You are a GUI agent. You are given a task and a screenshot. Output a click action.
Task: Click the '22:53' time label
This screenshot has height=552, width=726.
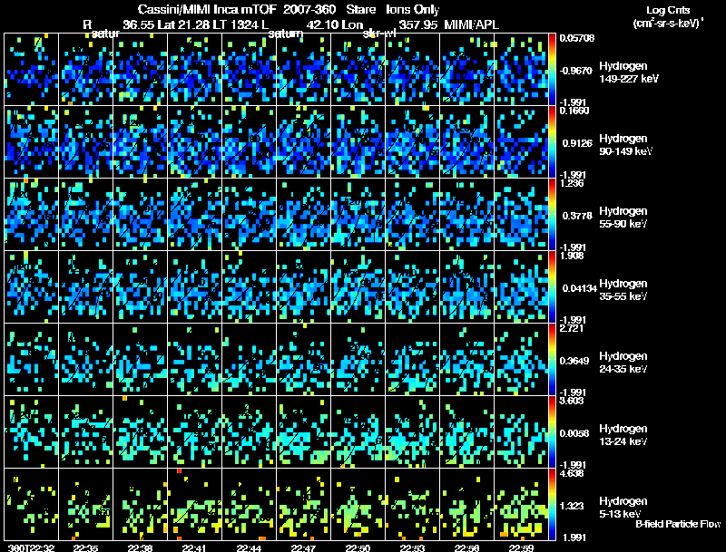click(x=412, y=547)
